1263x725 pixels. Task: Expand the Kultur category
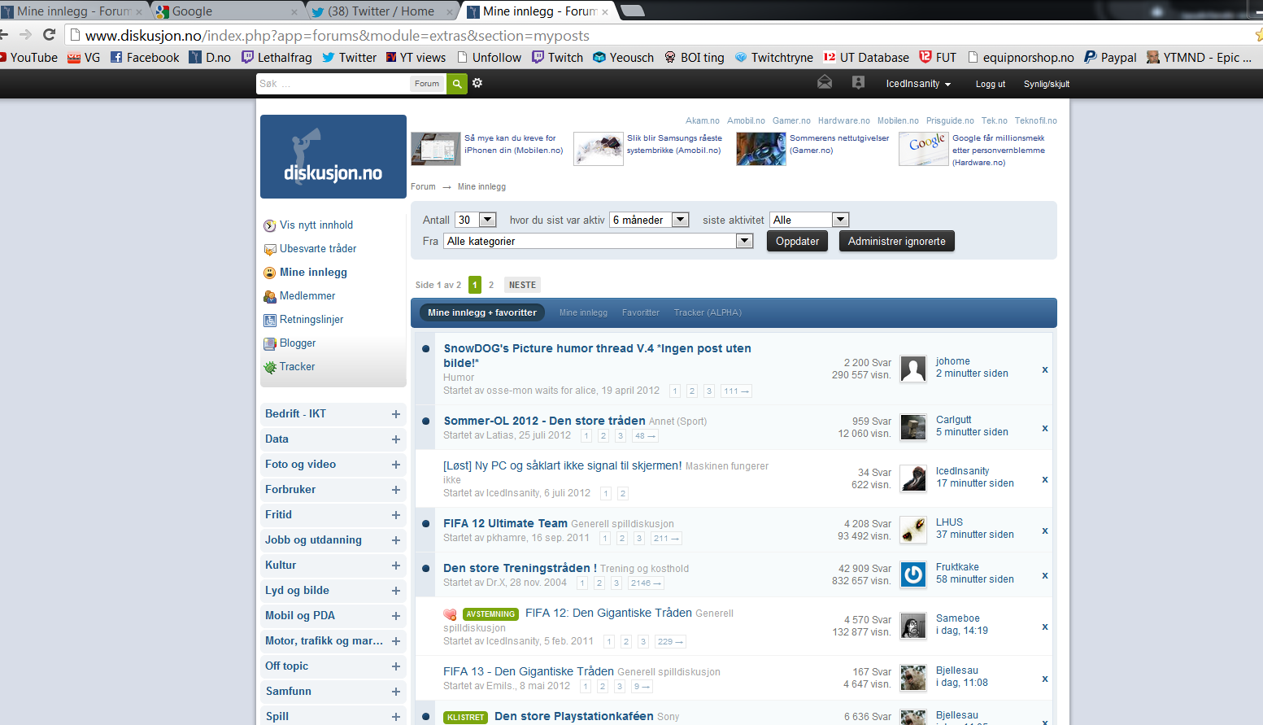pos(396,566)
